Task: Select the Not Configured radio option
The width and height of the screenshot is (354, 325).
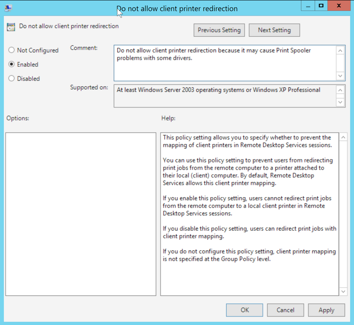Action: coord(11,50)
